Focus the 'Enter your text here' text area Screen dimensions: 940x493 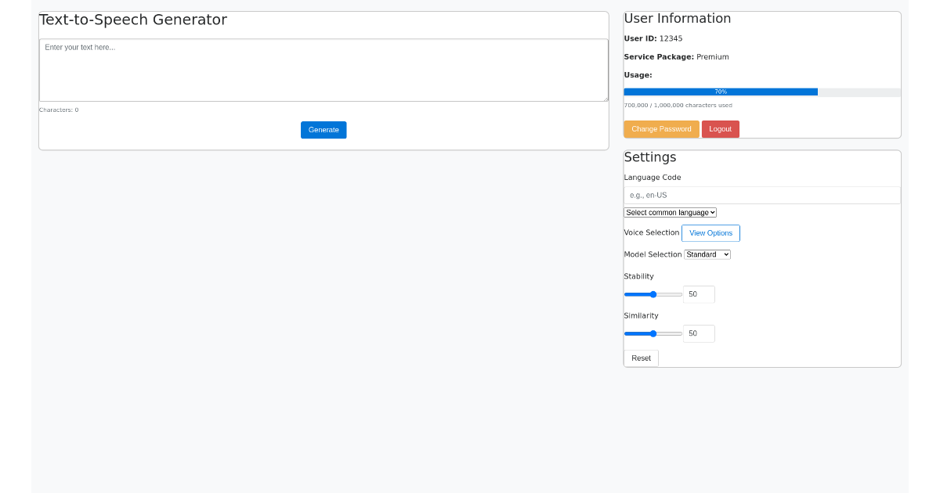pos(324,70)
